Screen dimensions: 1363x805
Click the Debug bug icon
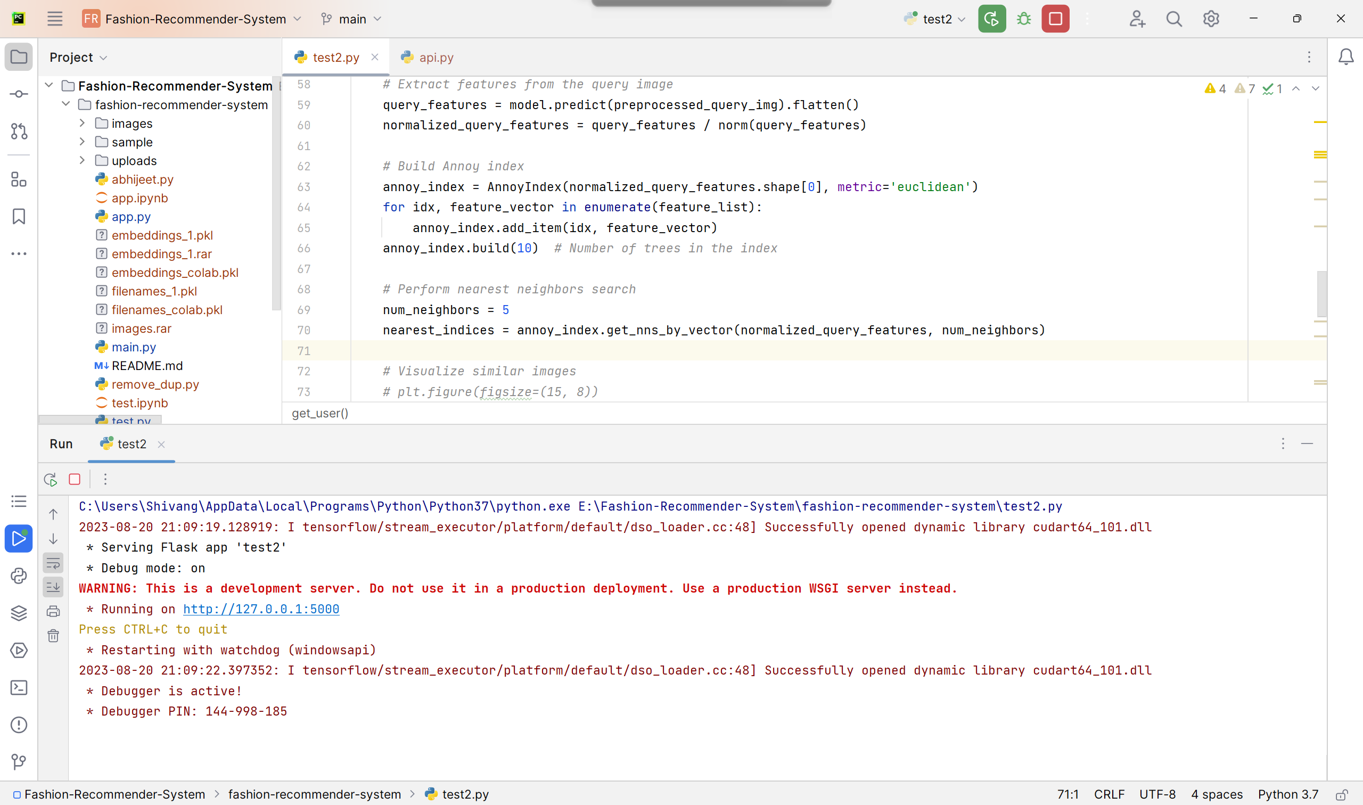coord(1023,19)
